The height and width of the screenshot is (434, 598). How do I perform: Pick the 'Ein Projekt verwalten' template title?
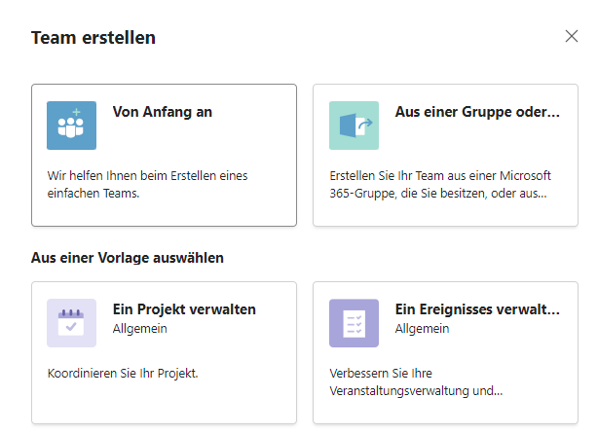point(184,309)
